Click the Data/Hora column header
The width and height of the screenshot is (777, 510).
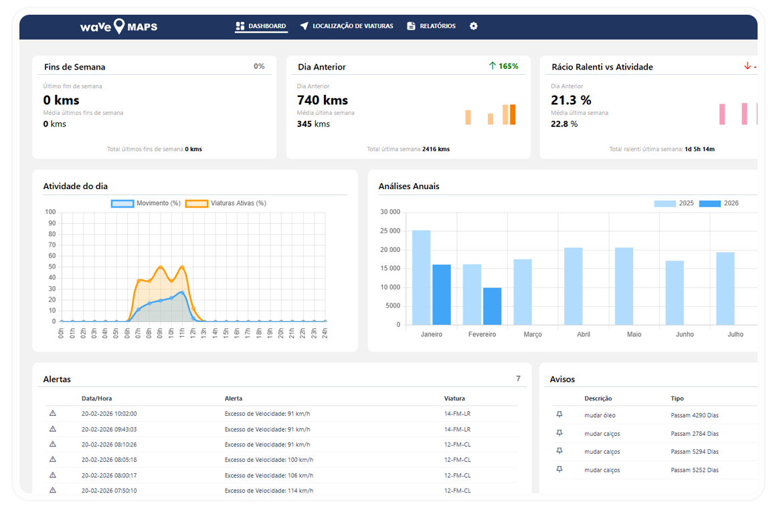[x=96, y=398]
